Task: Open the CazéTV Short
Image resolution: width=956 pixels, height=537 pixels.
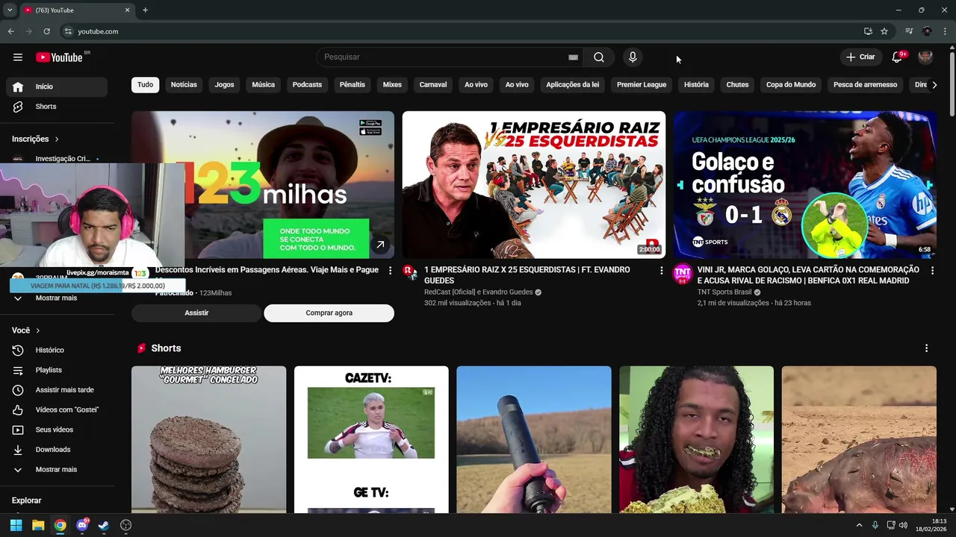Action: click(x=371, y=439)
